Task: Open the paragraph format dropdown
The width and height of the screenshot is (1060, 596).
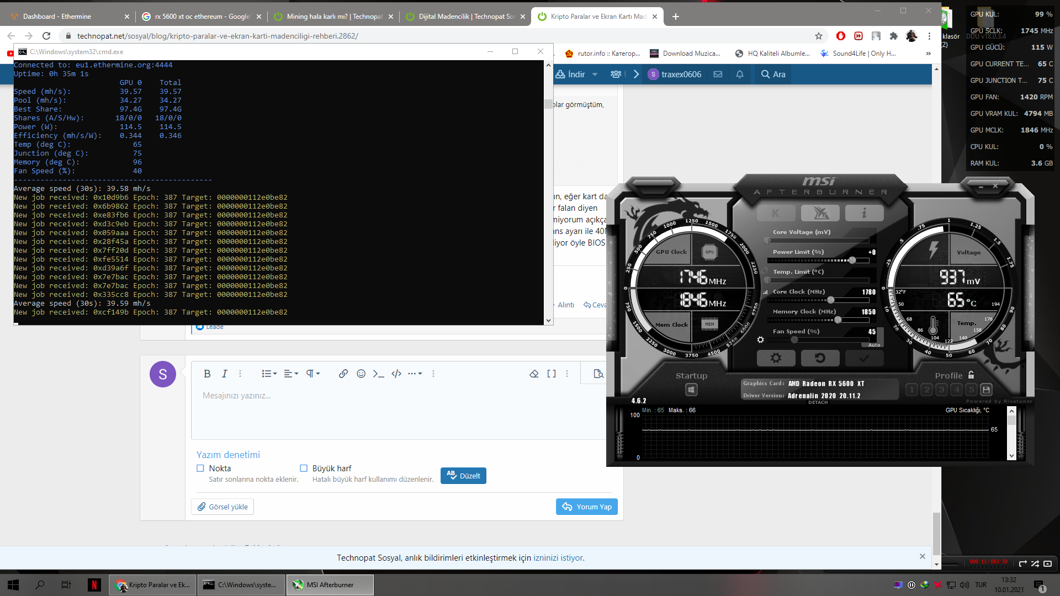Action: [x=313, y=374]
